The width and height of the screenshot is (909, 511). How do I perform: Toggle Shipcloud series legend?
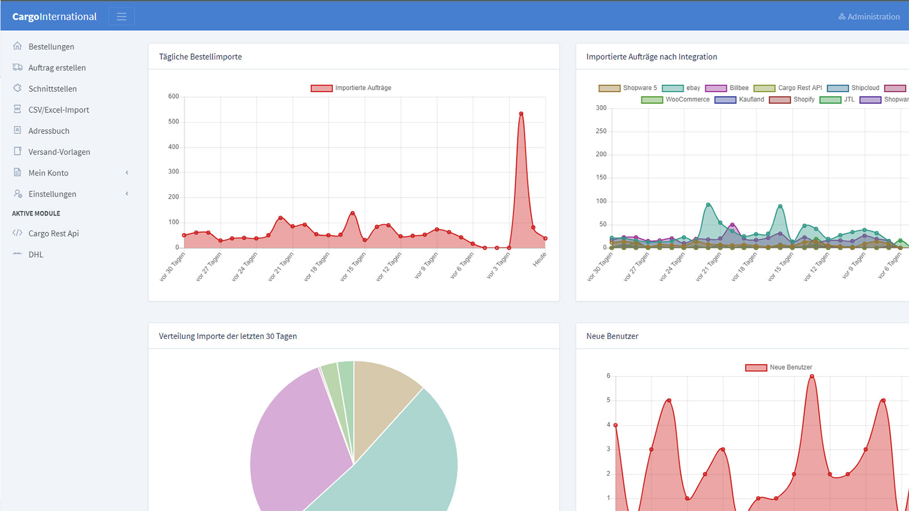pos(853,88)
